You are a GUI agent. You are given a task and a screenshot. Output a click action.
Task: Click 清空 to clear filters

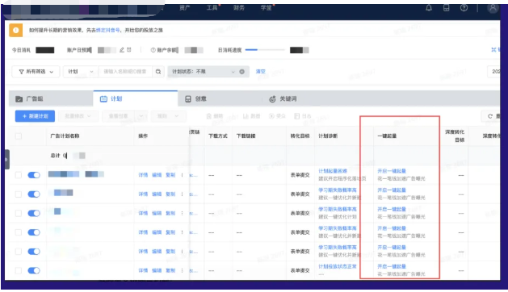261,72
